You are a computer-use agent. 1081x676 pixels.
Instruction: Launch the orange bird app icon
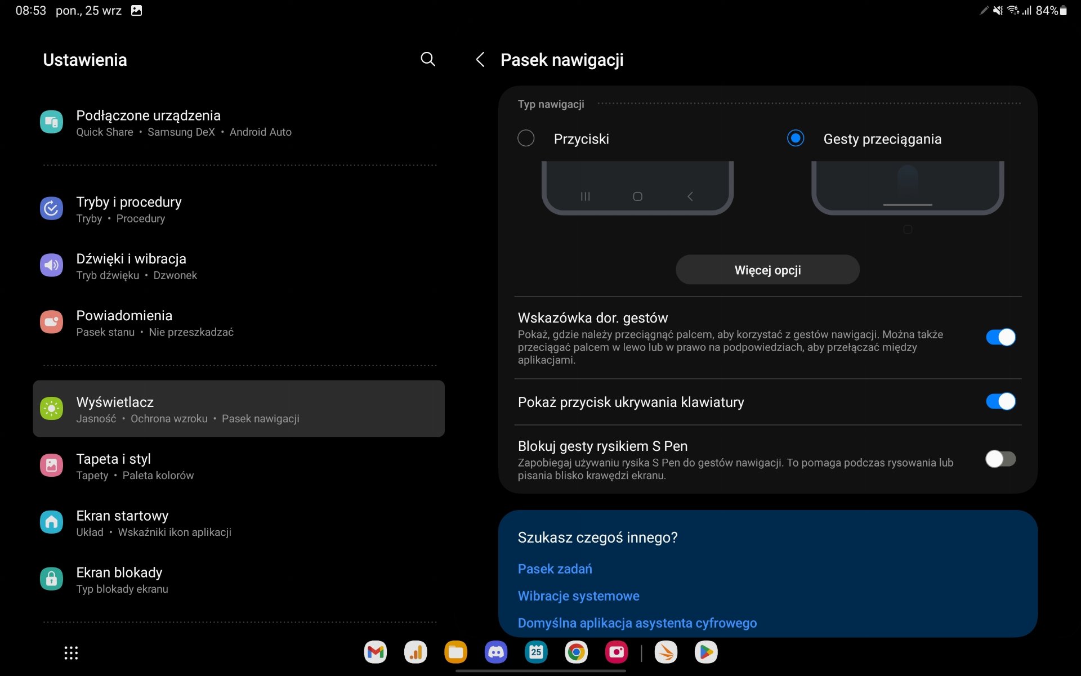click(666, 652)
